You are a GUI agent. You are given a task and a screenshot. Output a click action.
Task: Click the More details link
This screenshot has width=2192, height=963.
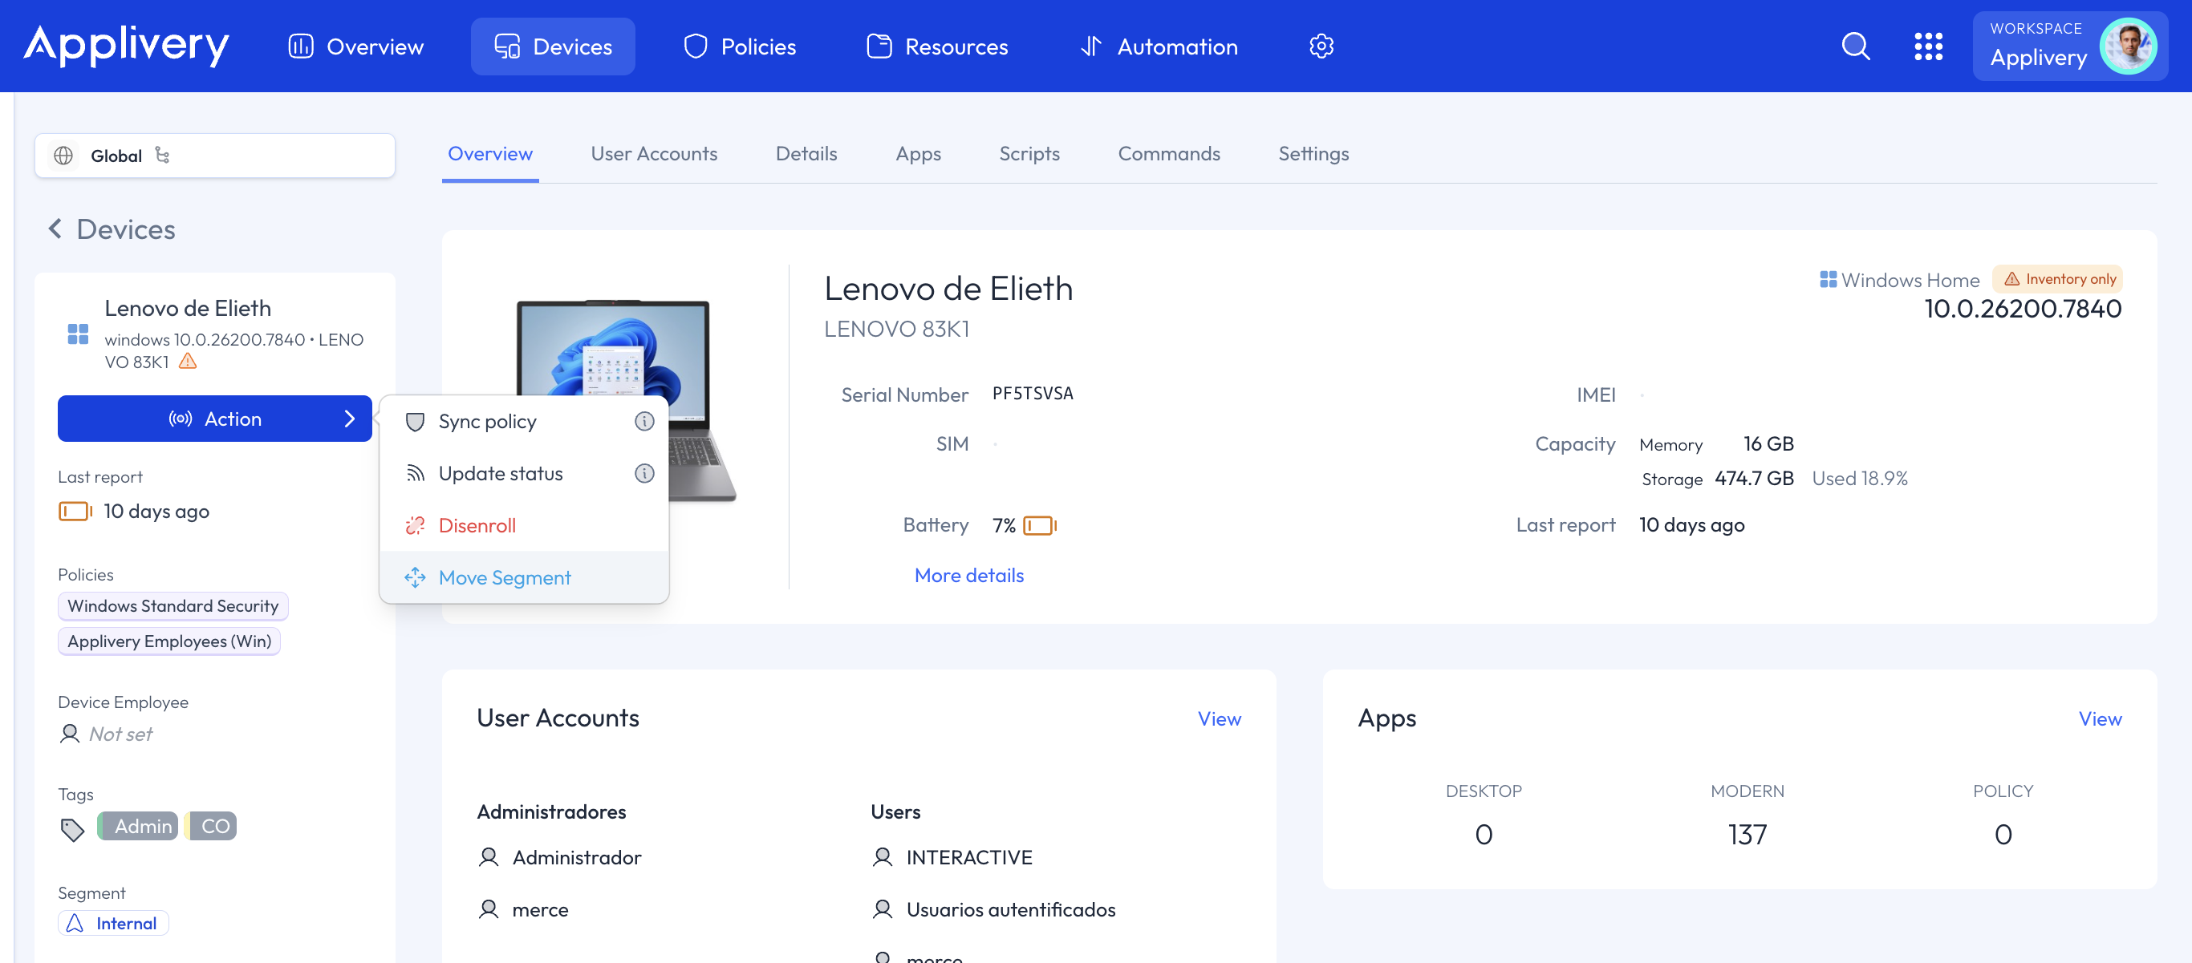pyautogui.click(x=968, y=575)
